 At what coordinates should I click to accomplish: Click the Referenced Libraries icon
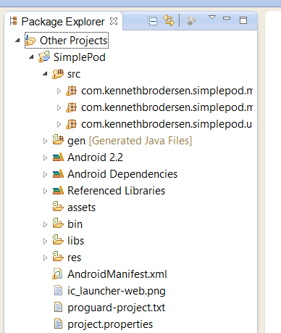coord(58,191)
